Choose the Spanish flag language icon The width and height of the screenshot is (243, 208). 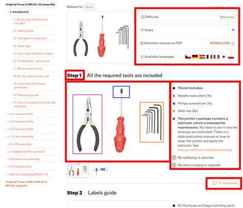point(202,57)
